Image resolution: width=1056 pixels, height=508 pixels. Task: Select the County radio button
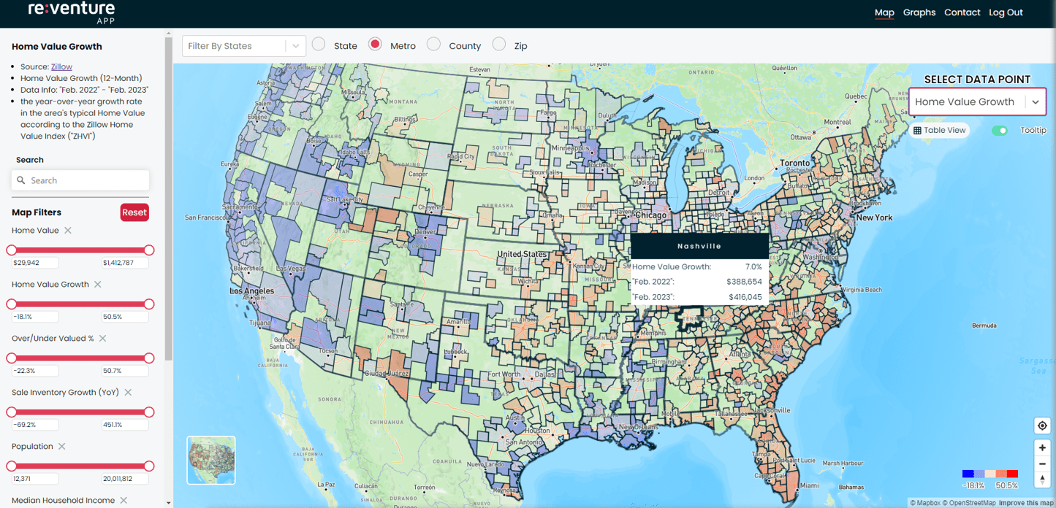pos(433,45)
